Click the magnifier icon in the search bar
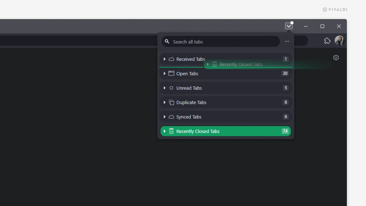Image resolution: width=366 pixels, height=206 pixels. point(167,42)
